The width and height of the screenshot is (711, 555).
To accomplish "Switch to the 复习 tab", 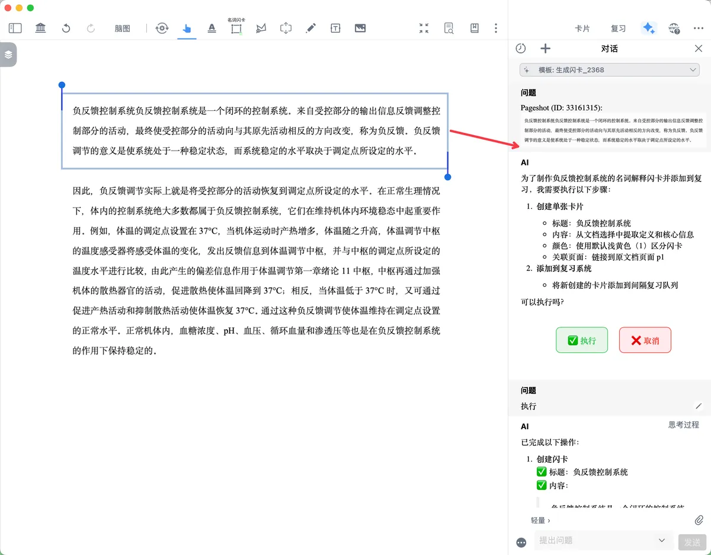I will (618, 28).
